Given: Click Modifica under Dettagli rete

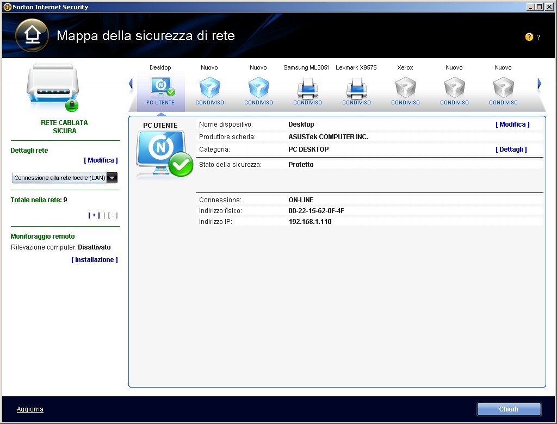Looking at the screenshot, I should pyautogui.click(x=101, y=160).
